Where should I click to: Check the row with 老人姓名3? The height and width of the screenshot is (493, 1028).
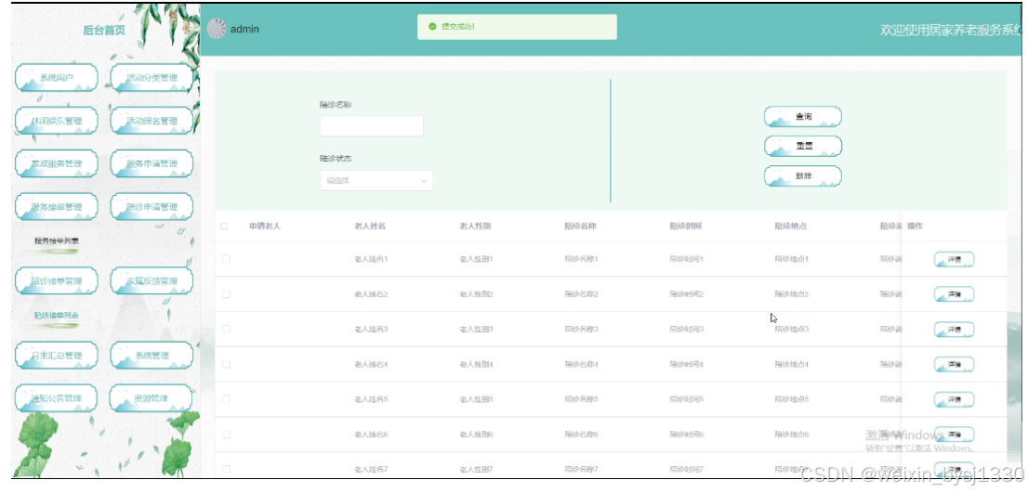(226, 330)
